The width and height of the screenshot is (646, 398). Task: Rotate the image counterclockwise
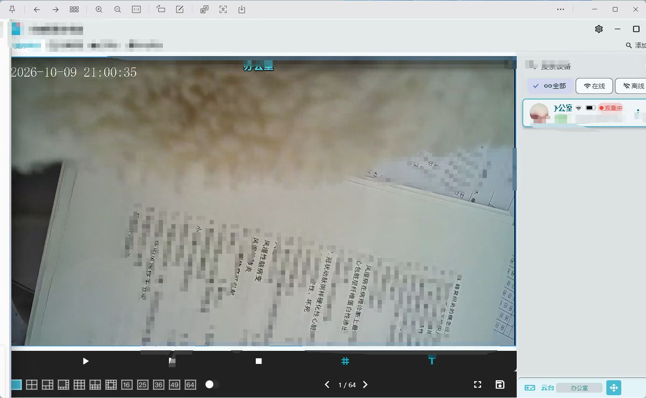click(x=161, y=9)
